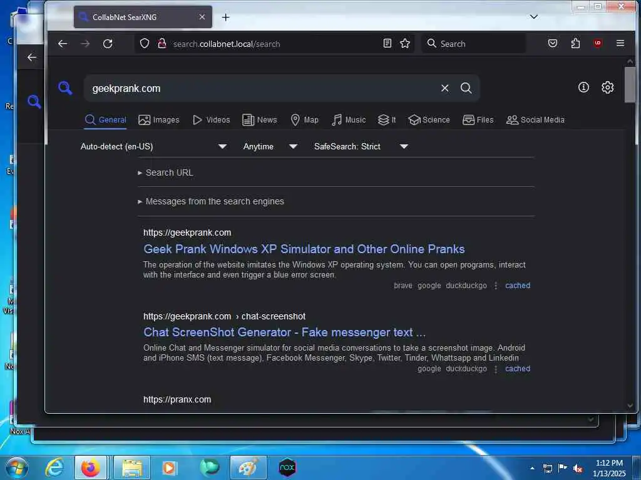Viewport: 641px width, 480px height.
Task: Click the page vertical scrollbar thumb
Action: point(630,85)
